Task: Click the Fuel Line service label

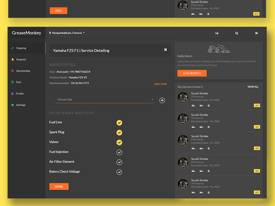Action: (x=56, y=122)
